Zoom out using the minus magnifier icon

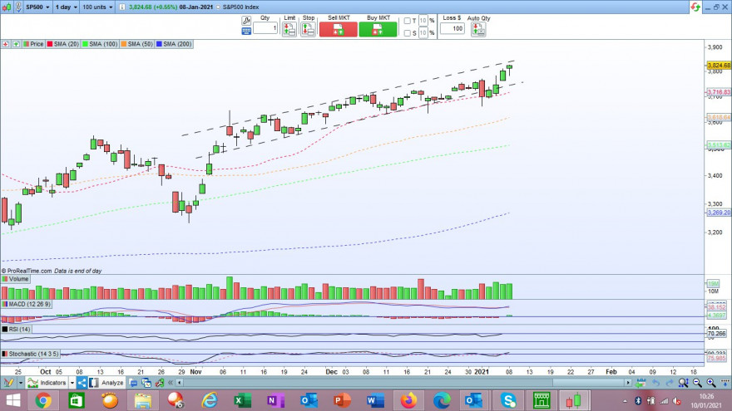coord(697,383)
